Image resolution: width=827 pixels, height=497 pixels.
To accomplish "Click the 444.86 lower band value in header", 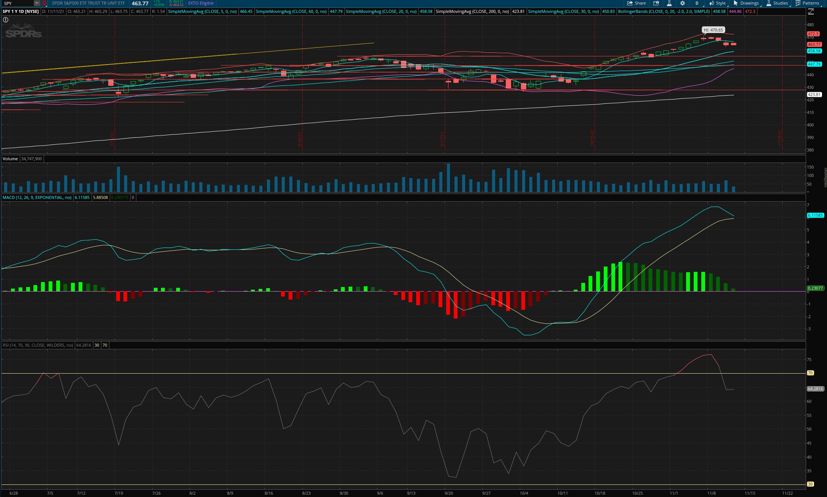I will (735, 11).
